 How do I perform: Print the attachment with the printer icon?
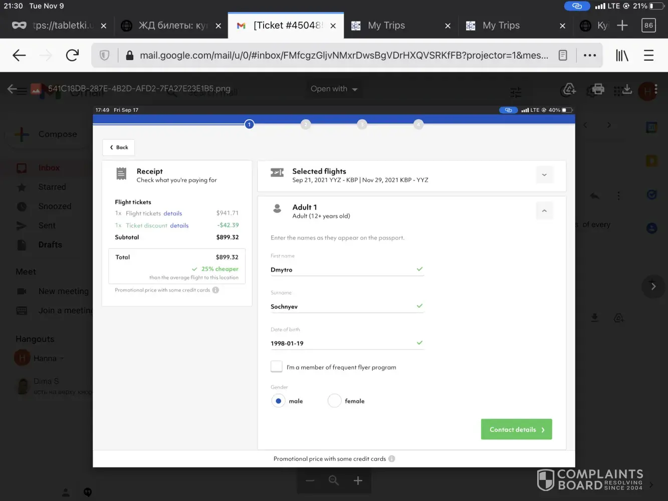[598, 89]
